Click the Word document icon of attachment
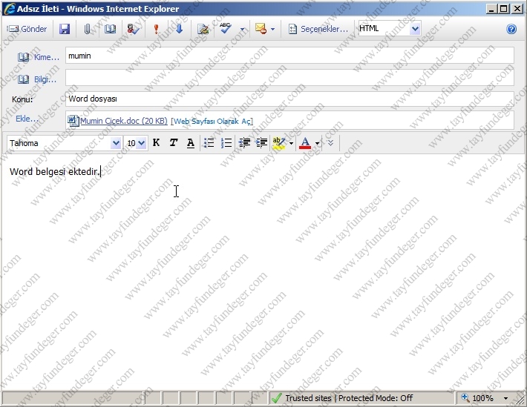 [x=73, y=121]
